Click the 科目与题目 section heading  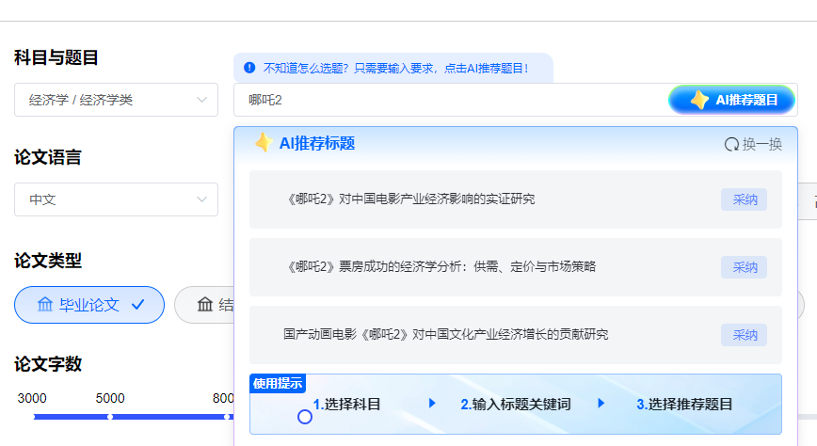click(x=56, y=57)
